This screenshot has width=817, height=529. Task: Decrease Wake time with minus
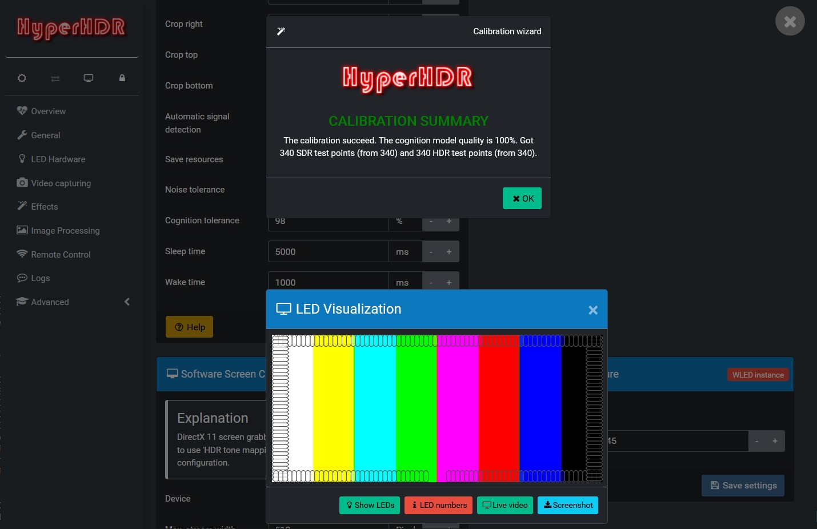pyautogui.click(x=431, y=282)
